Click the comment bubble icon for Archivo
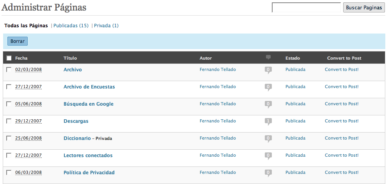The height and width of the screenshot is (184, 390). coord(268,70)
